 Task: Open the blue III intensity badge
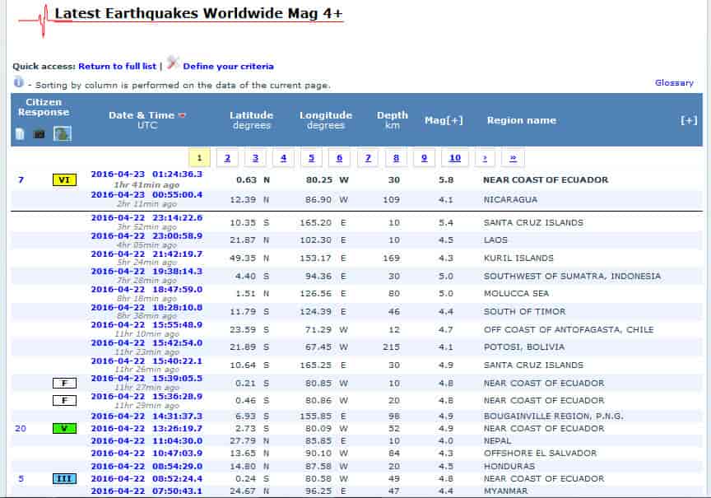click(64, 478)
